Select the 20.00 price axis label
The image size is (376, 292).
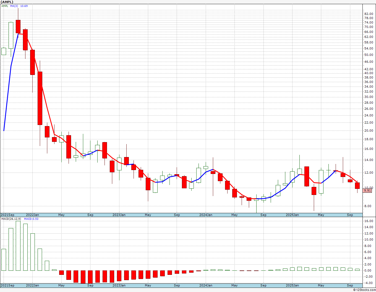pyautogui.click(x=369, y=131)
